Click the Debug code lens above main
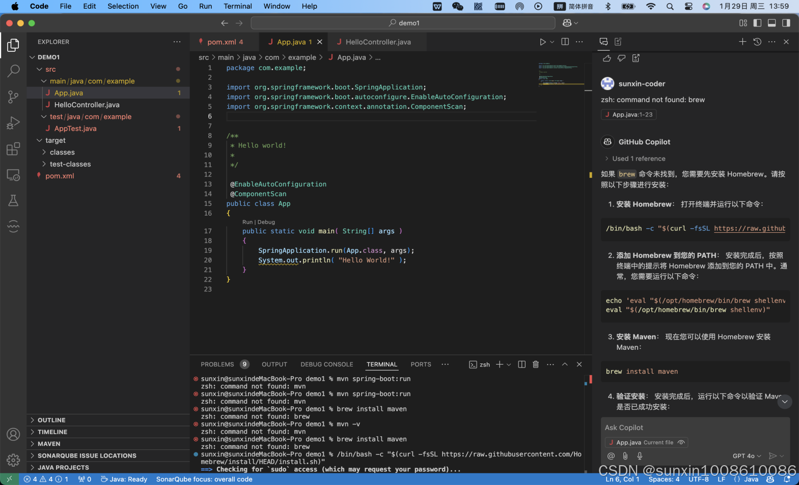 point(266,222)
